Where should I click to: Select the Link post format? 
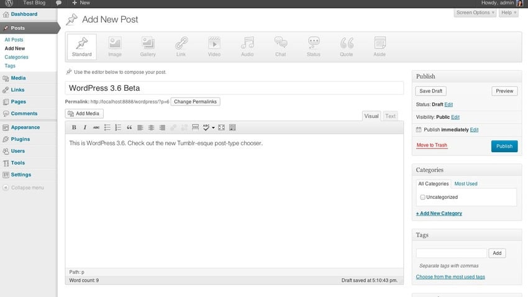[181, 47]
